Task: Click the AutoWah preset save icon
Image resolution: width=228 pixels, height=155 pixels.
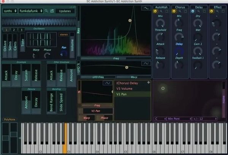Action: click(x=167, y=11)
